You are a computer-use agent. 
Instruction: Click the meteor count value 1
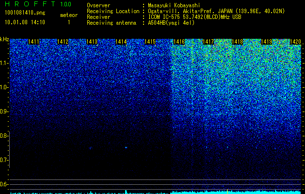tap(69, 22)
